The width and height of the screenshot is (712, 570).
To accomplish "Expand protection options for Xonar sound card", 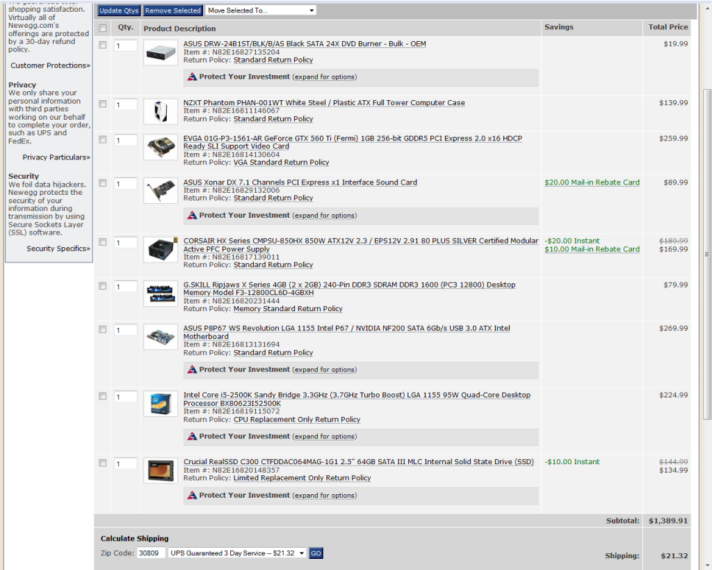I will (x=325, y=216).
